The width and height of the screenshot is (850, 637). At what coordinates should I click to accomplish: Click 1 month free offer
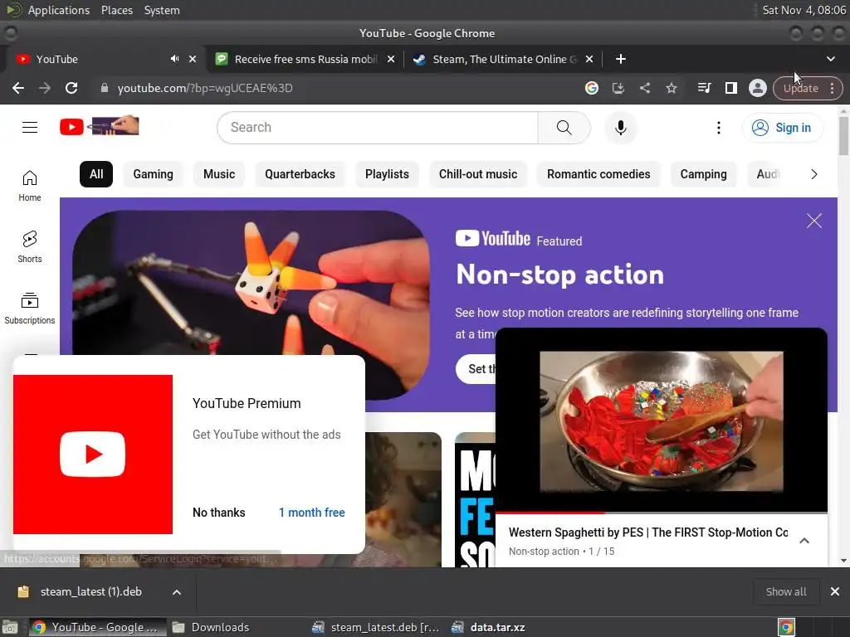312,513
